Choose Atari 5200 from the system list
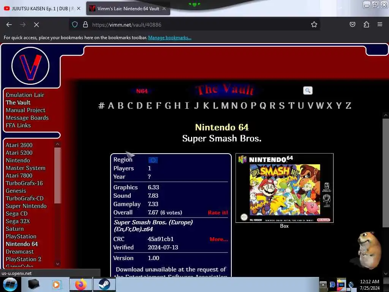This screenshot has width=389, height=292. [x=19, y=153]
